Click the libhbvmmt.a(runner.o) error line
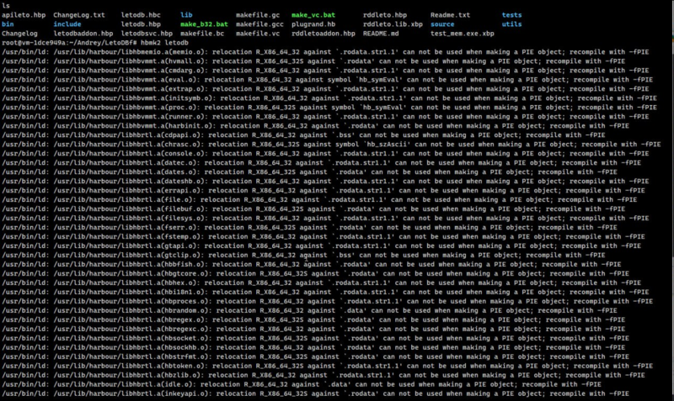Screen dimensions: 674x401 [325, 117]
